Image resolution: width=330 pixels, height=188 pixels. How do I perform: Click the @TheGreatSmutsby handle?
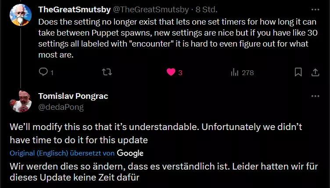coord(152,9)
